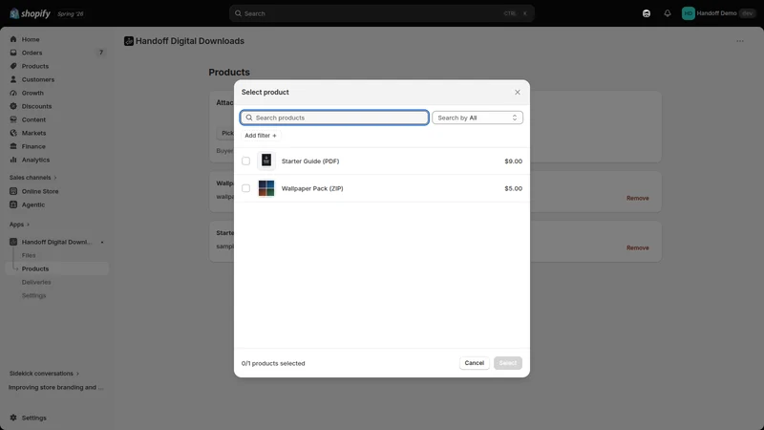
Task: Open Files under Handoff app
Action: (29, 255)
